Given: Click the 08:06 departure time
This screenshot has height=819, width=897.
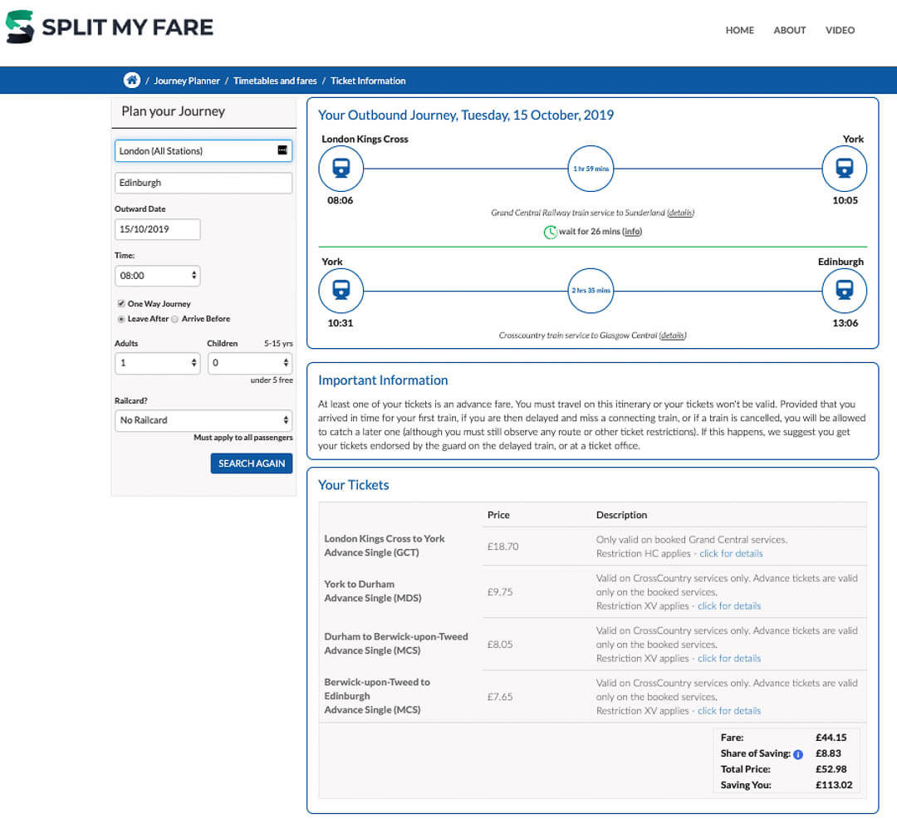Looking at the screenshot, I should point(340,201).
